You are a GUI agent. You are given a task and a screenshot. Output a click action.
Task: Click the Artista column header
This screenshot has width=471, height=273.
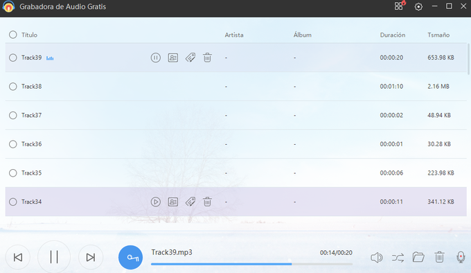234,35
